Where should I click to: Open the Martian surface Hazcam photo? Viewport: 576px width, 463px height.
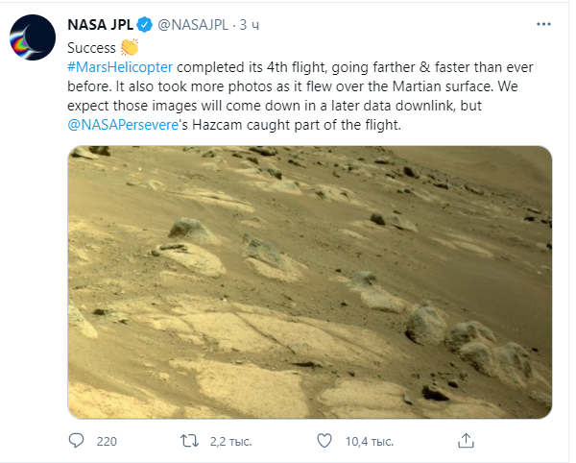click(309, 281)
